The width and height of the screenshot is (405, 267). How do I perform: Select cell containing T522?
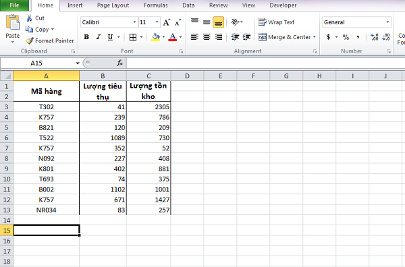pyautogui.click(x=46, y=138)
